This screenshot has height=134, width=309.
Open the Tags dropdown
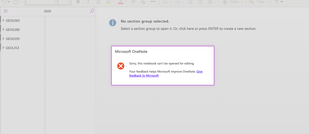pos(259,2)
